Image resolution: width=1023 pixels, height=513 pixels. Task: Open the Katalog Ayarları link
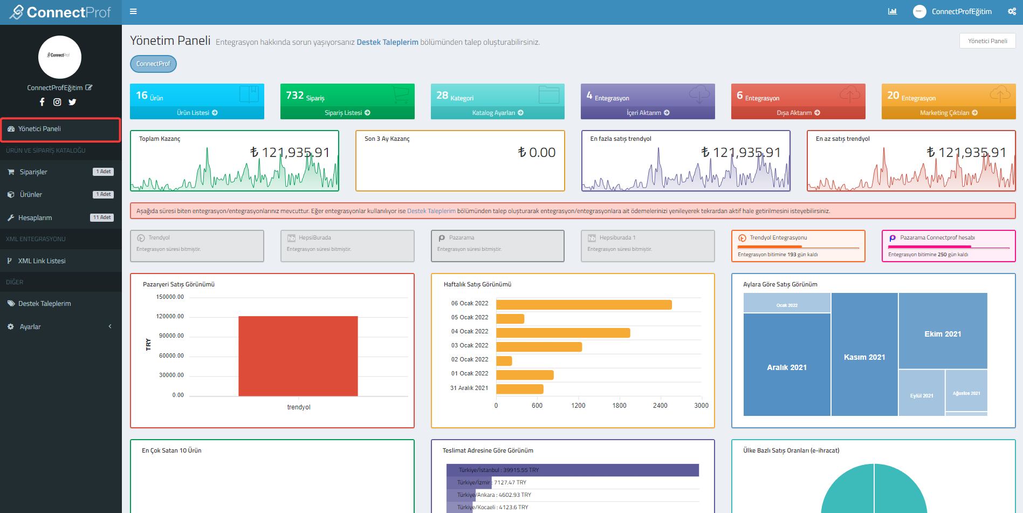coord(498,113)
